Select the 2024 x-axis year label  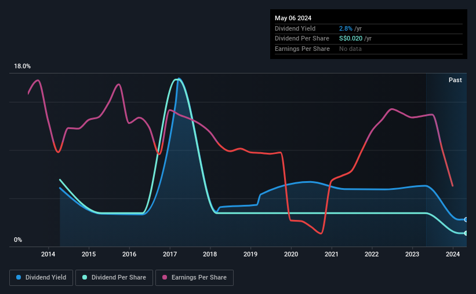pos(453,254)
